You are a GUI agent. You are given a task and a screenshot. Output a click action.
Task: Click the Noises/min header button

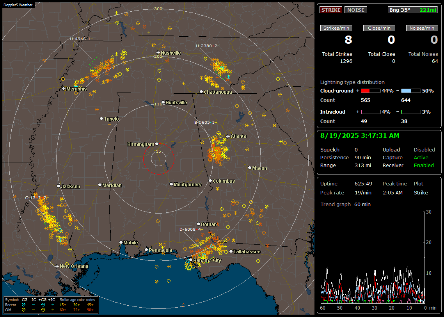pyautogui.click(x=422, y=28)
